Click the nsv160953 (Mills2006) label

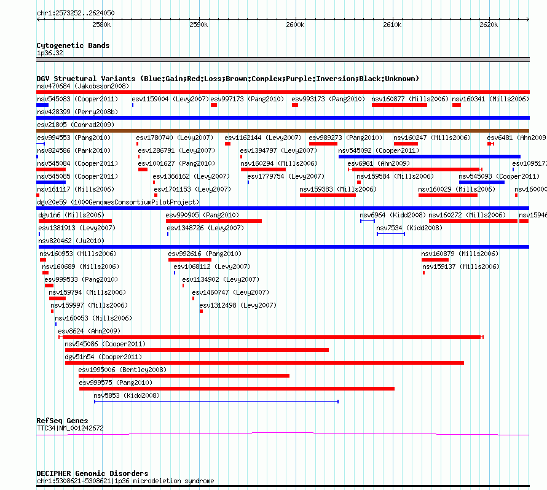click(x=78, y=254)
